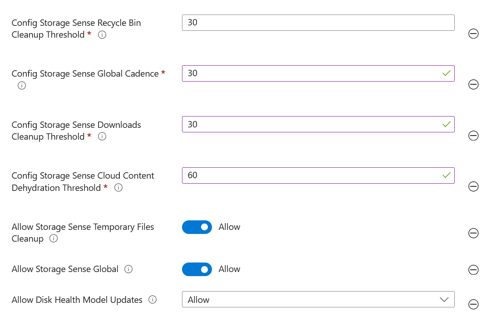Show info for Cloud Content Dehydration Threshold
The image size is (492, 321).
[x=118, y=188]
